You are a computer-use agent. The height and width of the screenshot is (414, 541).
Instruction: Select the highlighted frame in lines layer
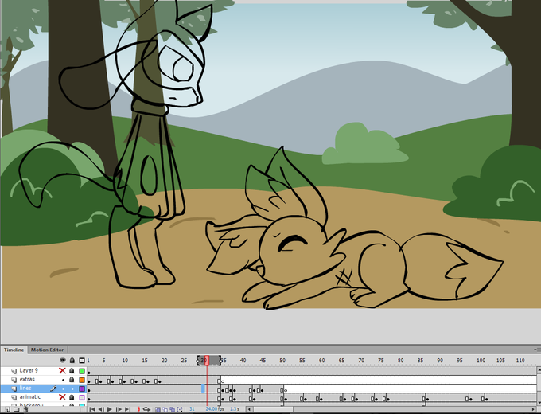(203, 389)
